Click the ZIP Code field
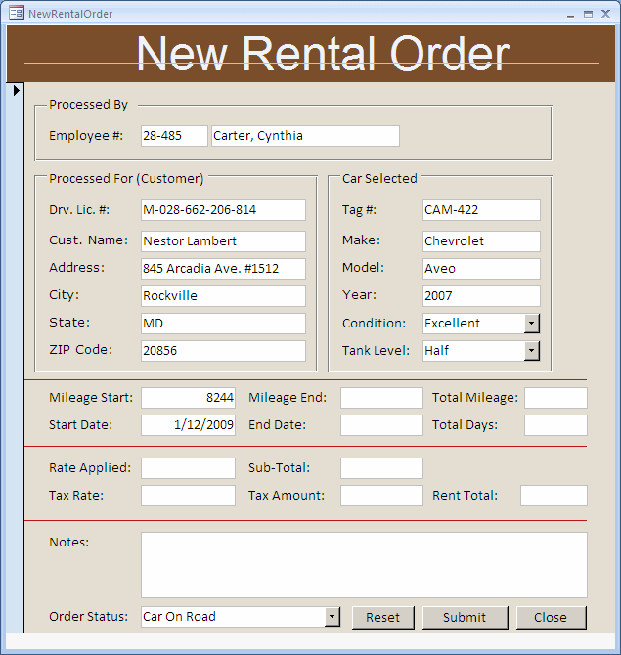 coord(223,351)
